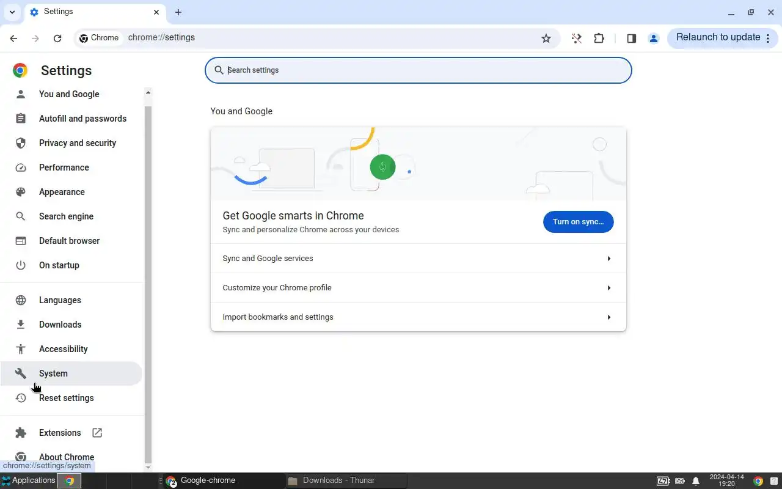Switch to Google-chrome taskbar window
Screen dimensions: 782x489
(222, 480)
